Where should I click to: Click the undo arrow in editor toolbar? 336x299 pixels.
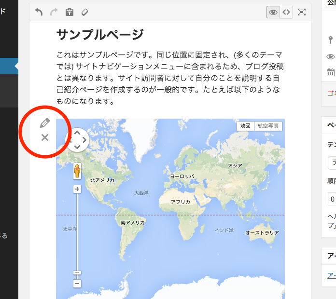39,13
